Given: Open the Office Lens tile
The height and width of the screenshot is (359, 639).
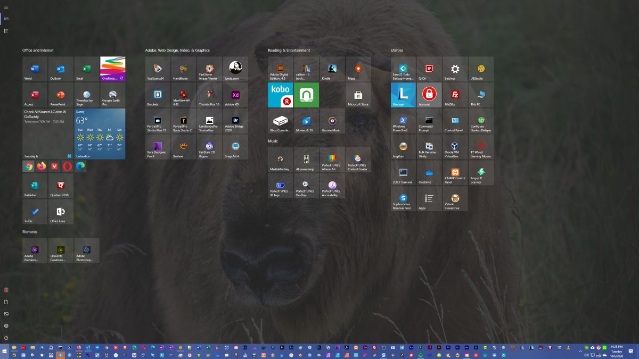Looking at the screenshot, I should (x=61, y=212).
